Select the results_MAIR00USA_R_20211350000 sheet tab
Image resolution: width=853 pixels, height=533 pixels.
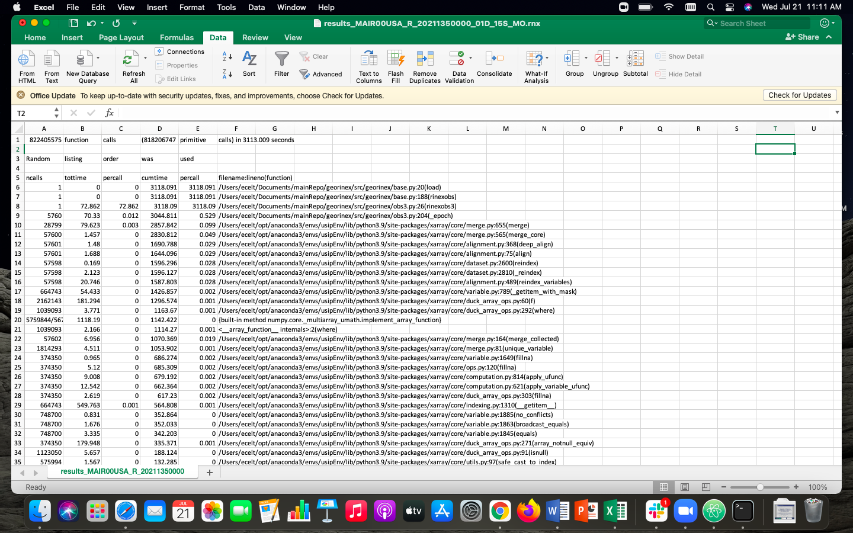pyautogui.click(x=122, y=471)
